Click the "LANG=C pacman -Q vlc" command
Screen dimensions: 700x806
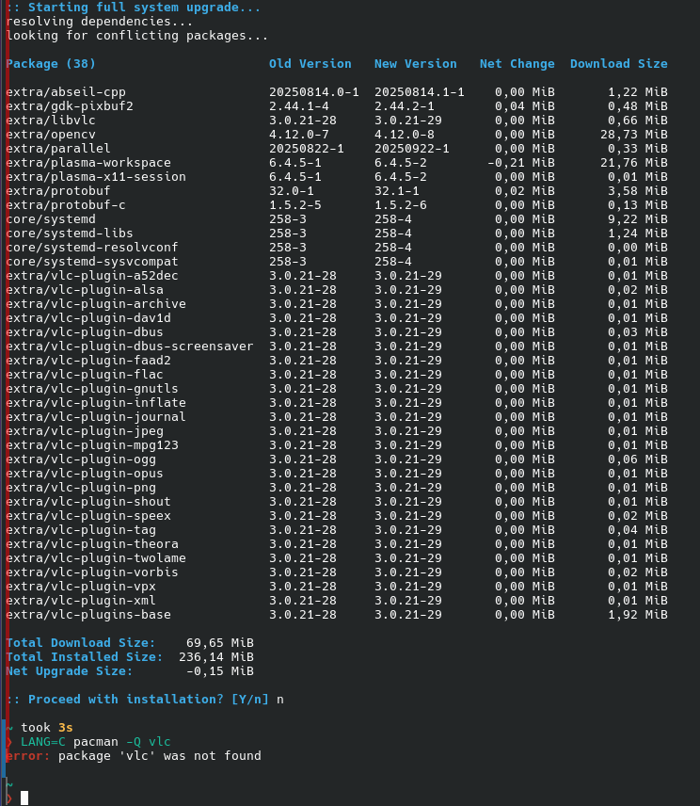tap(96, 742)
